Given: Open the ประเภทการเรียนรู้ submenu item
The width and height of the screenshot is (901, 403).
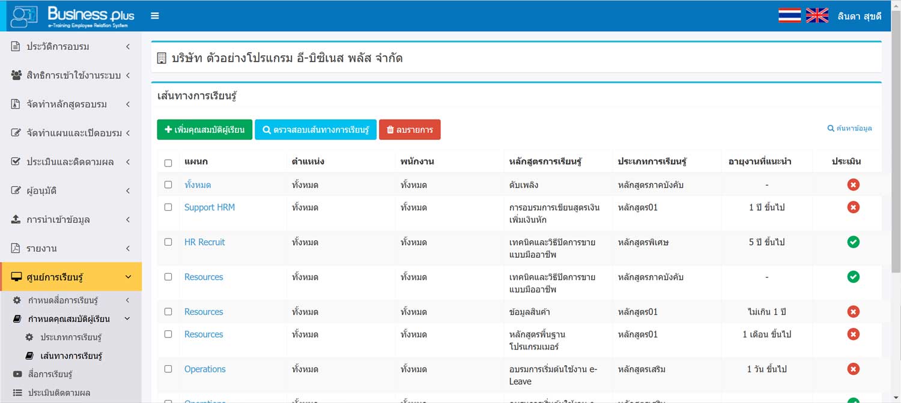Looking at the screenshot, I should [x=71, y=337].
